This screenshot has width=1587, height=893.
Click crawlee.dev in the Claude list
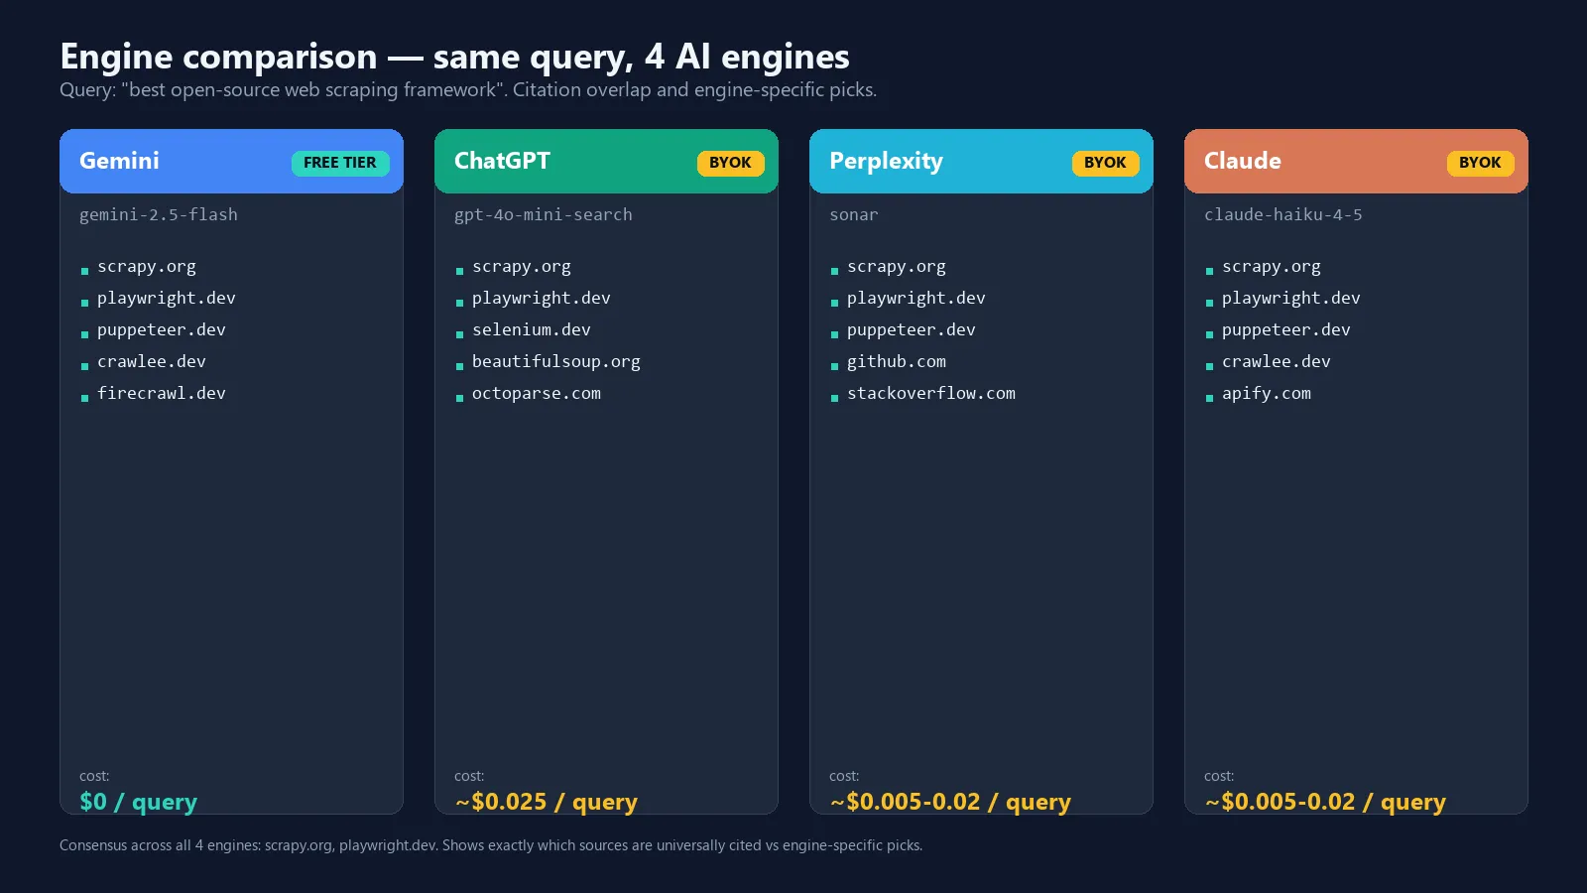pyautogui.click(x=1277, y=361)
